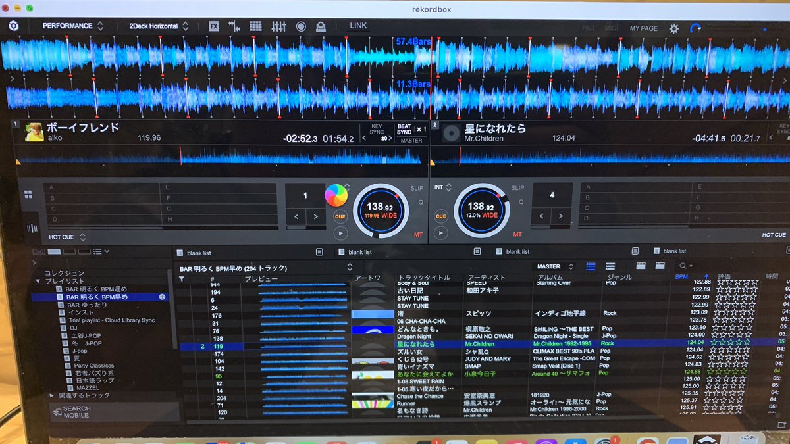The width and height of the screenshot is (790, 444).
Task: Sort by BPM column header
Action: tap(681, 277)
